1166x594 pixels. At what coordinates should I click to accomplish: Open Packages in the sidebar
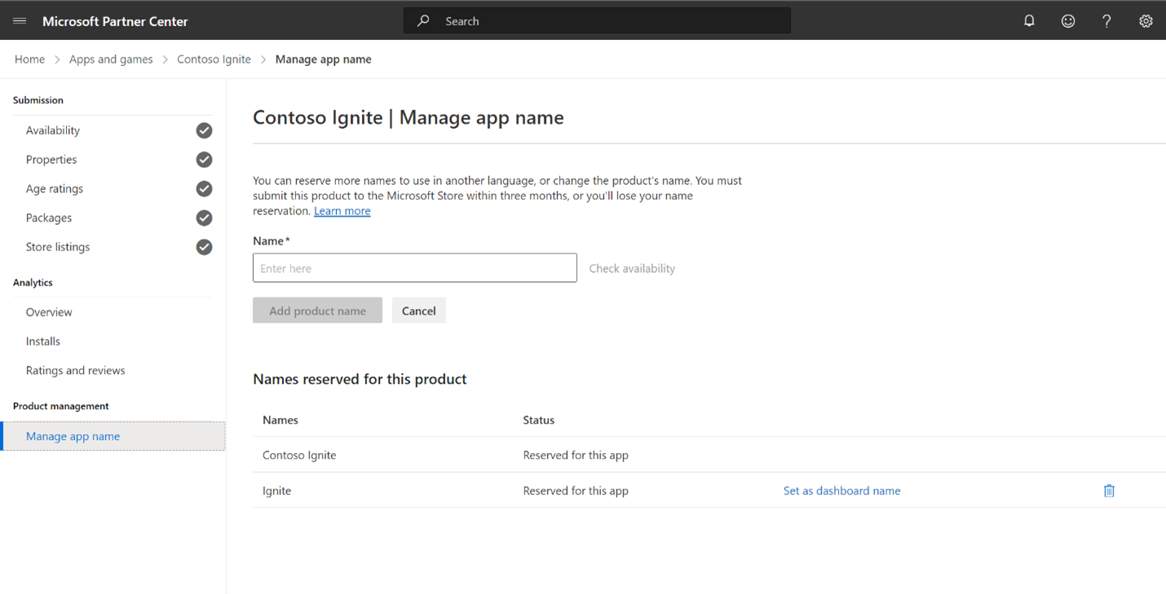[49, 218]
